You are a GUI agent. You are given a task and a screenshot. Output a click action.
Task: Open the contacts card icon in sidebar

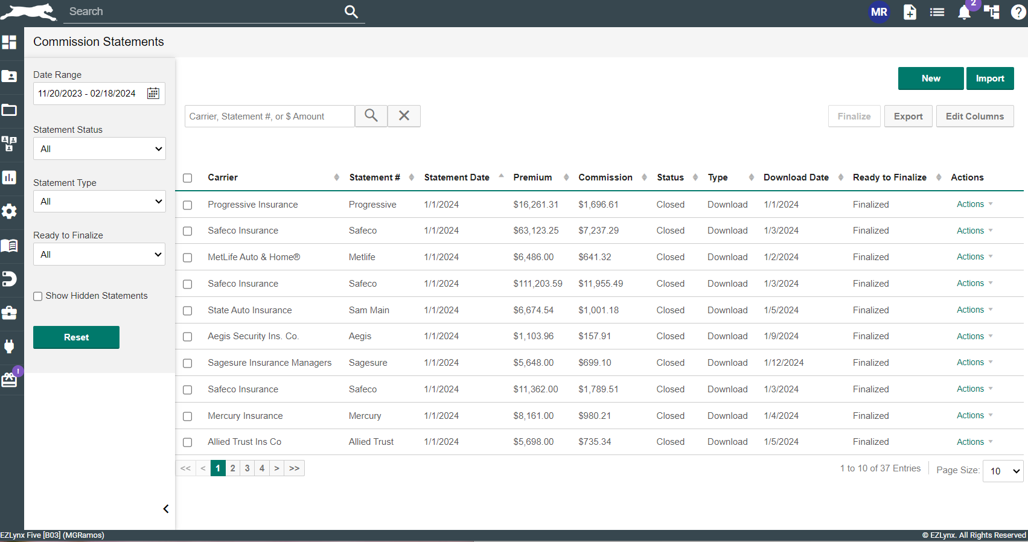point(9,76)
